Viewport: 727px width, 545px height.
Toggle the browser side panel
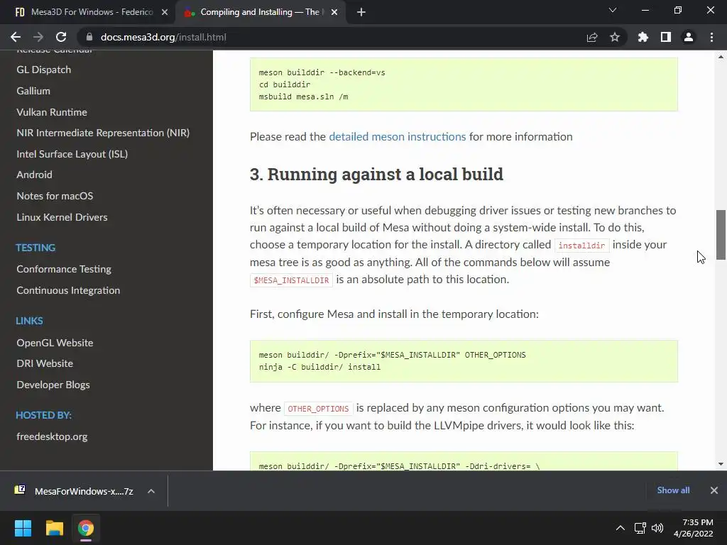666,37
